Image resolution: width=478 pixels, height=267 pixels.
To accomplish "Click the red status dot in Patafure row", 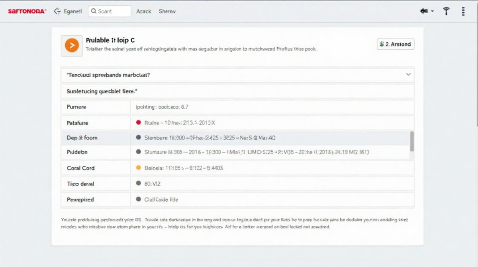I will 139,123.
